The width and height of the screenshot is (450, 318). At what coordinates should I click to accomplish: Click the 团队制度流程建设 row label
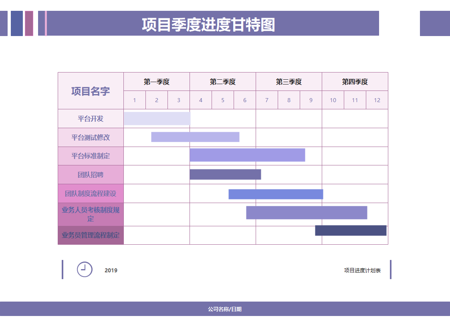pos(91,193)
